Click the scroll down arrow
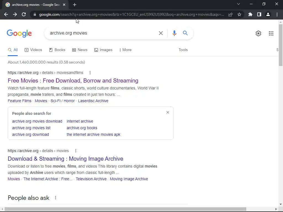Screen dimensions: 283x212 pyautogui.click(x=281, y=205)
